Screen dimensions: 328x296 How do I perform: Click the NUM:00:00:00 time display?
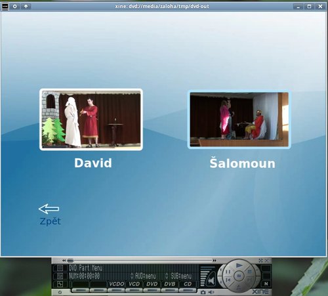pyautogui.click(x=85, y=276)
